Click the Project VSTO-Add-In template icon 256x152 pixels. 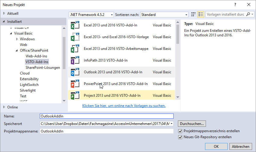(75, 96)
